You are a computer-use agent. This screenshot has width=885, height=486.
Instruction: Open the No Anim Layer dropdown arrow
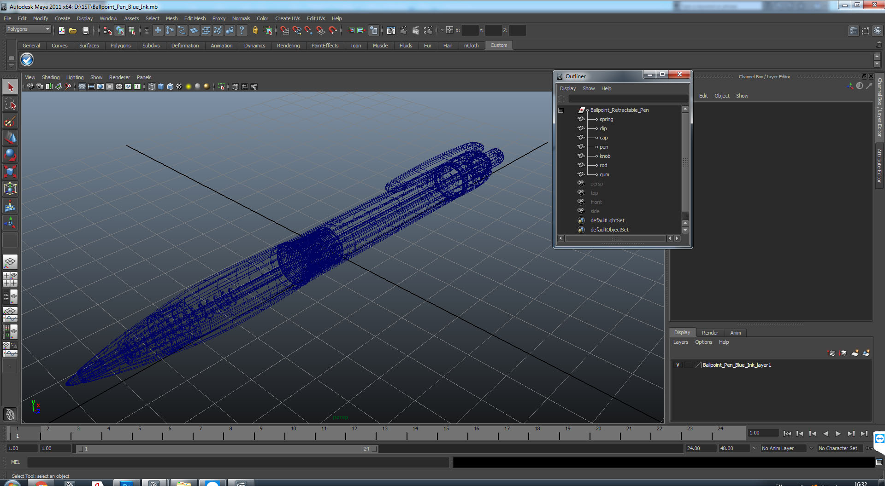(755, 448)
